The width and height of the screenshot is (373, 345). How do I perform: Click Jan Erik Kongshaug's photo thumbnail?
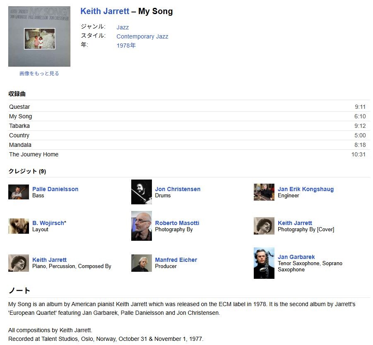coord(264,192)
